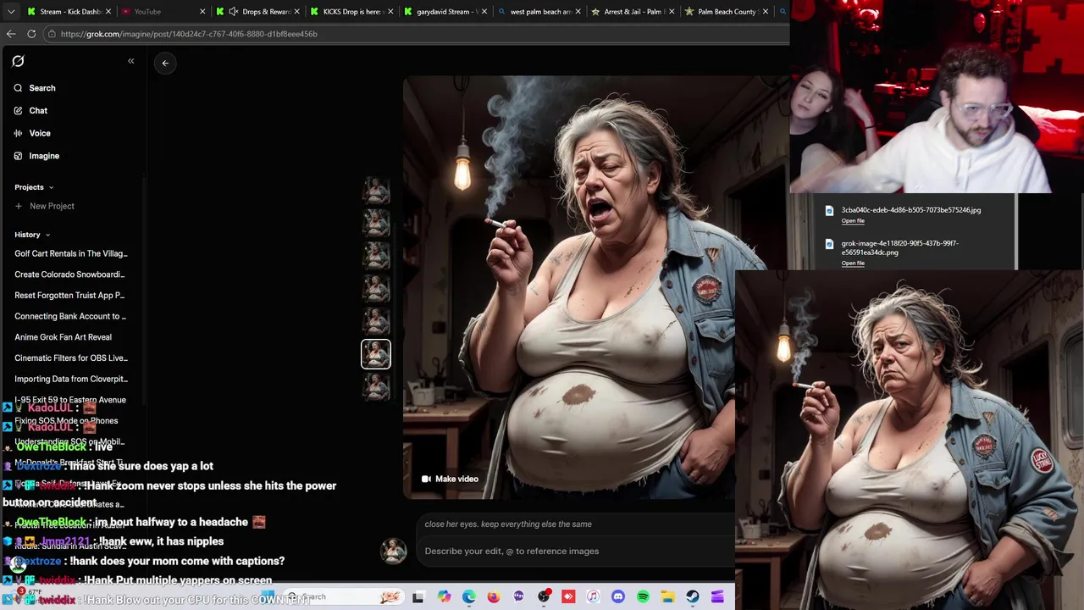Viewport: 1084px width, 610px height.
Task: Switch to Drops & Rewards tab
Action: click(257, 12)
